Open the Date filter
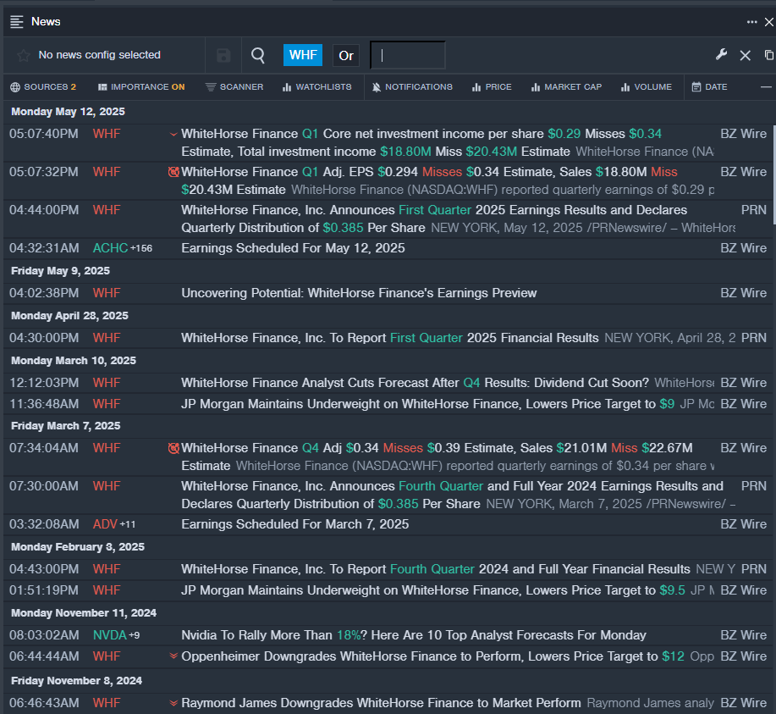Screen dimensions: 776x714 coord(710,87)
